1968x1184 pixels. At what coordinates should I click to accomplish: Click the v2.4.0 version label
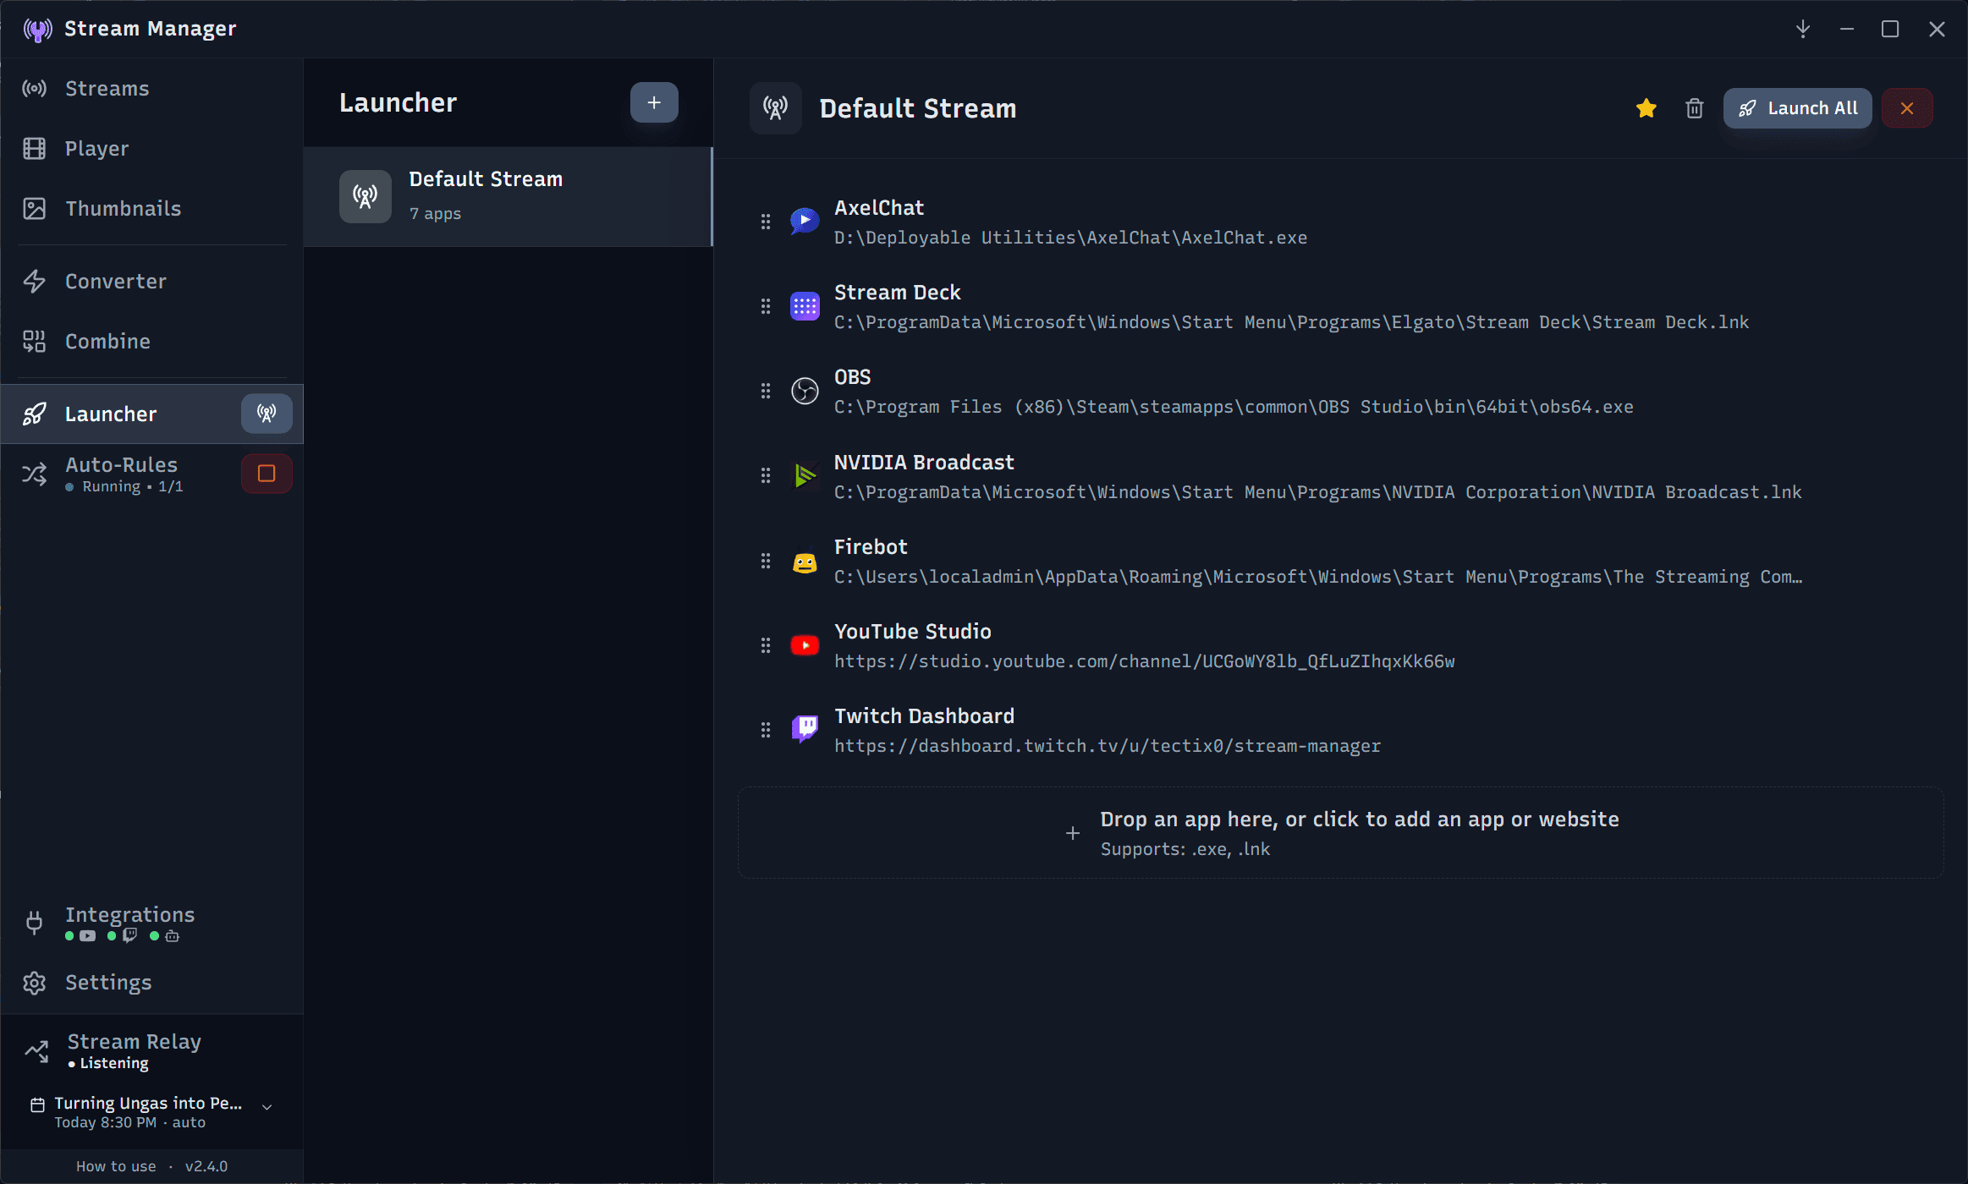pos(206,1167)
